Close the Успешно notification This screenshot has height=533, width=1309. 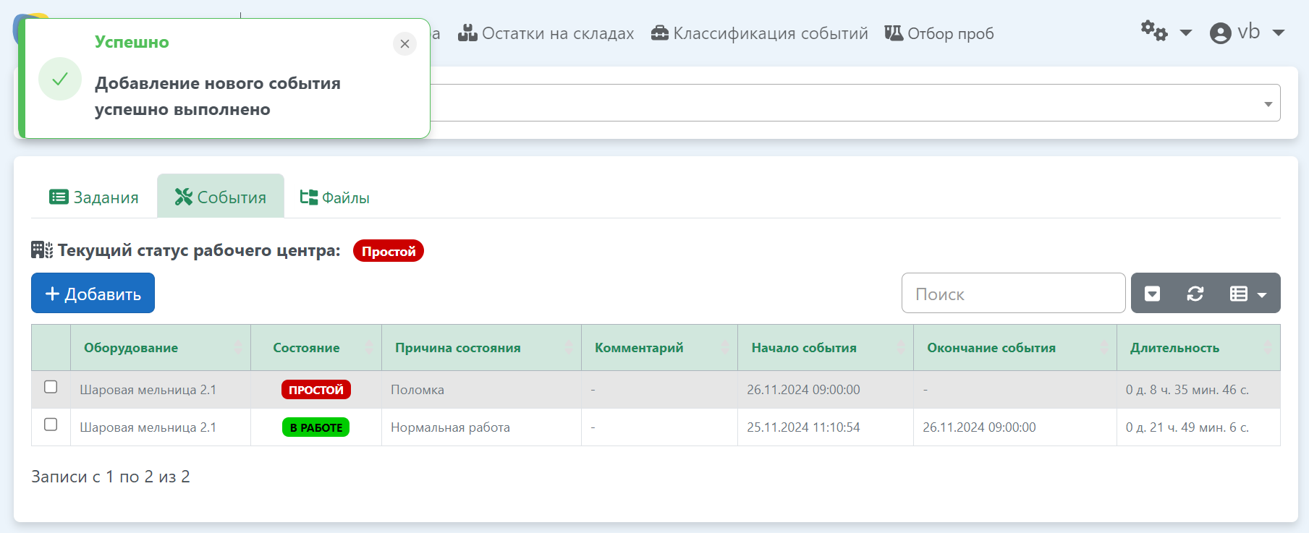click(x=404, y=44)
